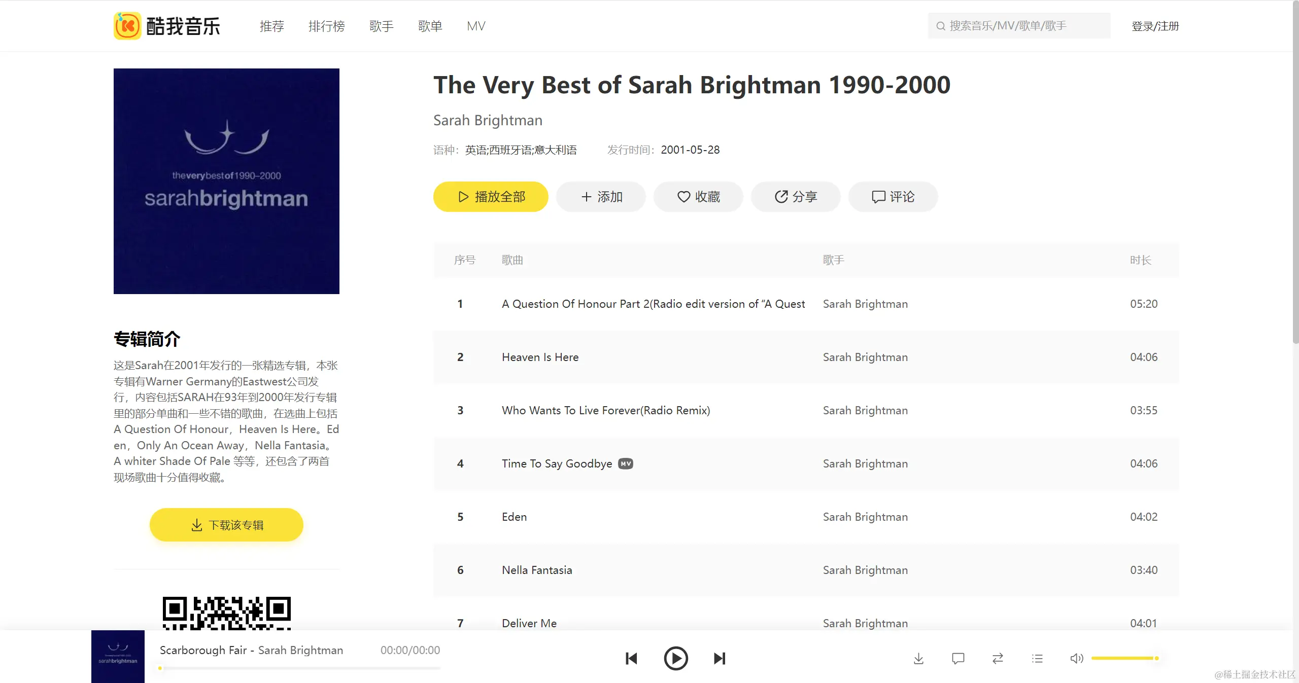Adjust the yellow volume slider
Image resolution: width=1299 pixels, height=683 pixels.
coord(1124,658)
